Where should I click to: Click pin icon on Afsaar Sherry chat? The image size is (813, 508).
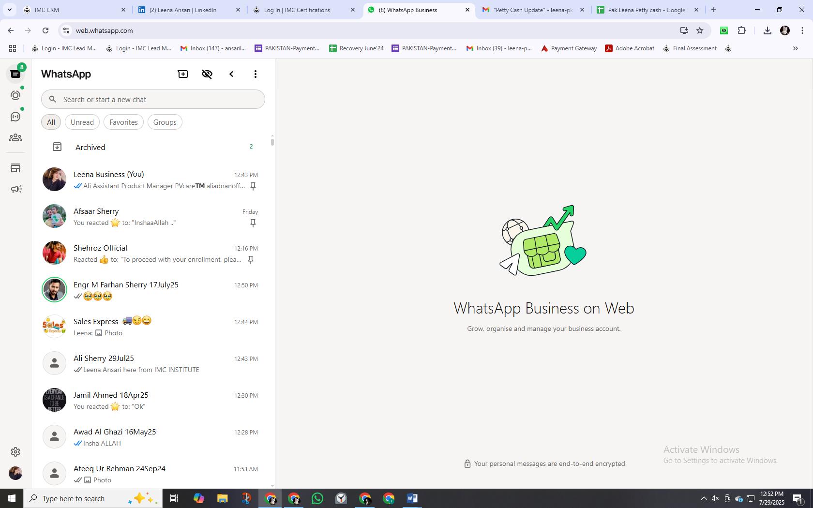pyautogui.click(x=253, y=223)
